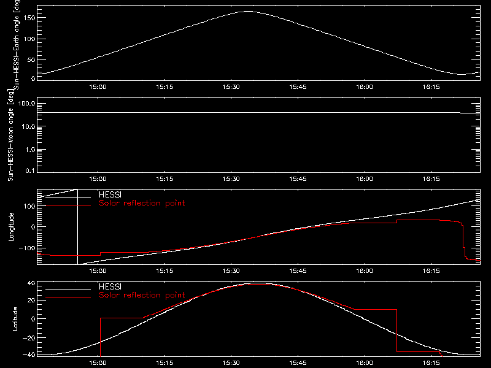
Task: Choose 15:15 time label under Longitude plot
Action: click(164, 271)
